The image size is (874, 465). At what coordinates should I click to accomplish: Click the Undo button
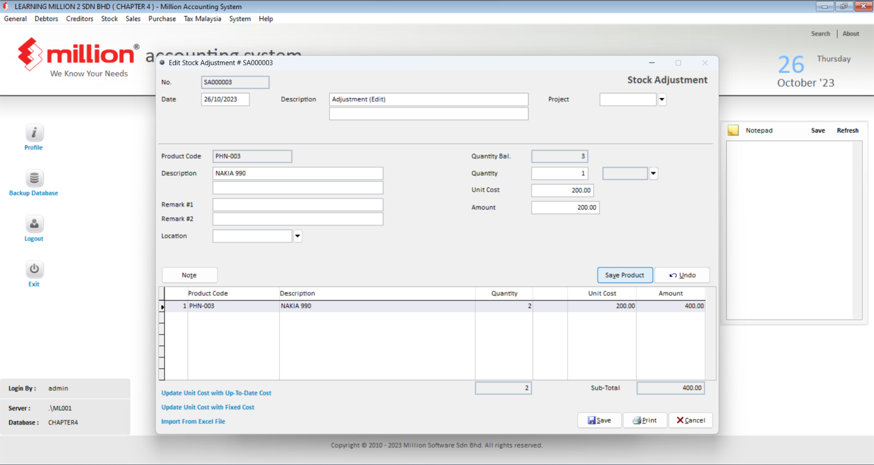682,275
